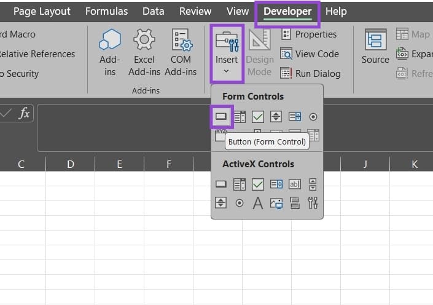Viewport: 433px width, 305px height.
Task: Click the View Code button
Action: coord(310,54)
